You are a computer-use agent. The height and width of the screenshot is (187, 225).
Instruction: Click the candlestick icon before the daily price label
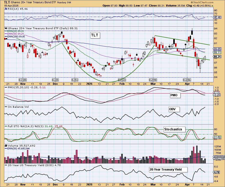[x=6, y=28]
